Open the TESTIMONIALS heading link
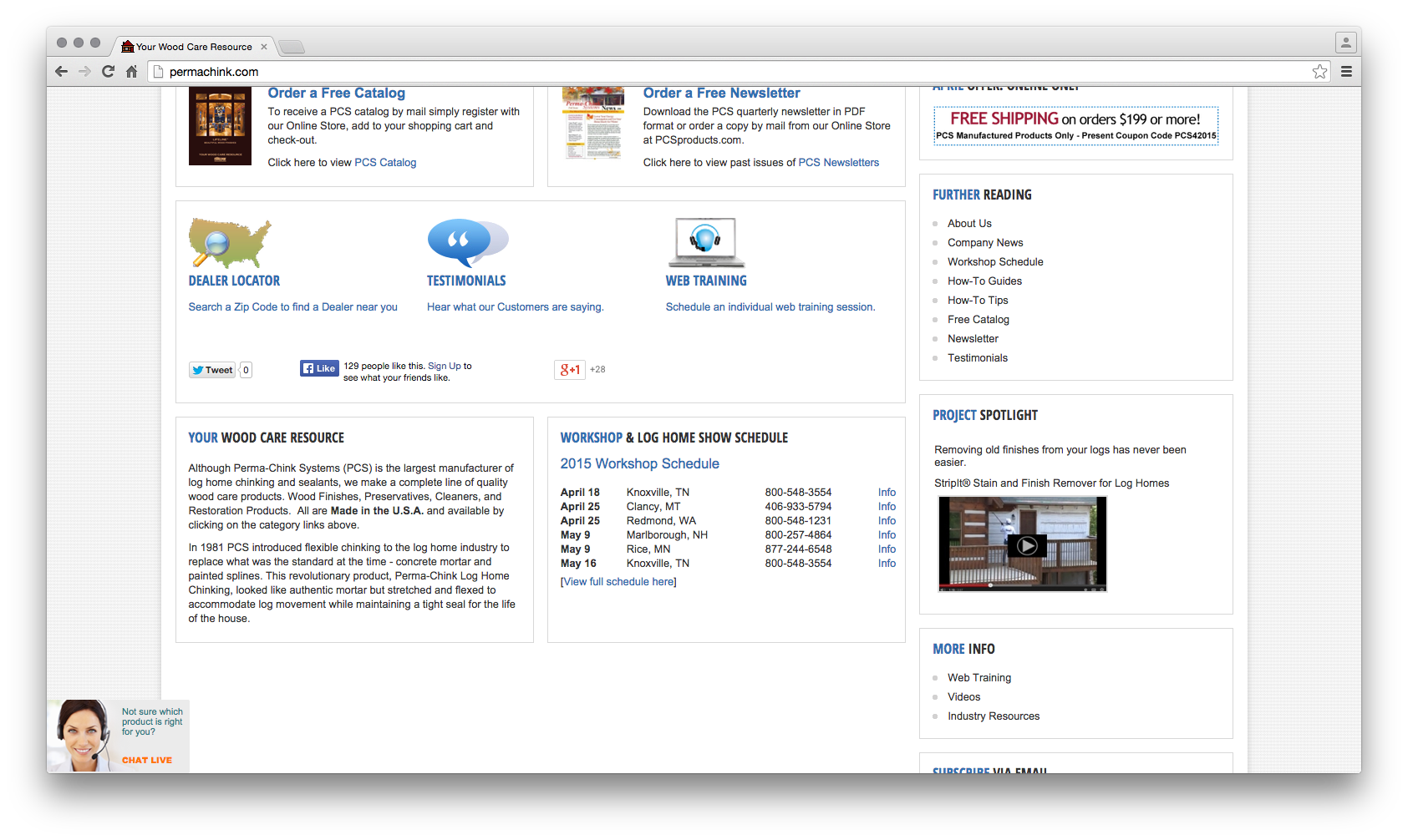1408x840 pixels. 466,281
